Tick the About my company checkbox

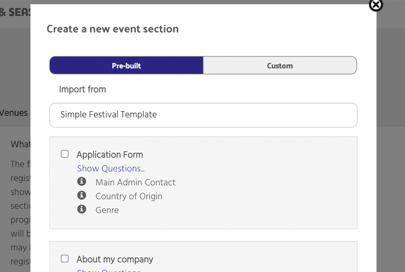click(65, 259)
